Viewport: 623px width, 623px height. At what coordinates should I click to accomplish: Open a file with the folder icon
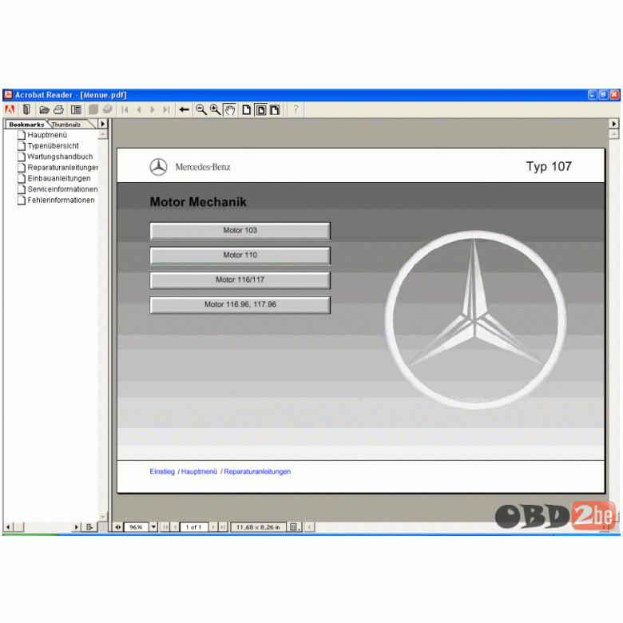44,109
